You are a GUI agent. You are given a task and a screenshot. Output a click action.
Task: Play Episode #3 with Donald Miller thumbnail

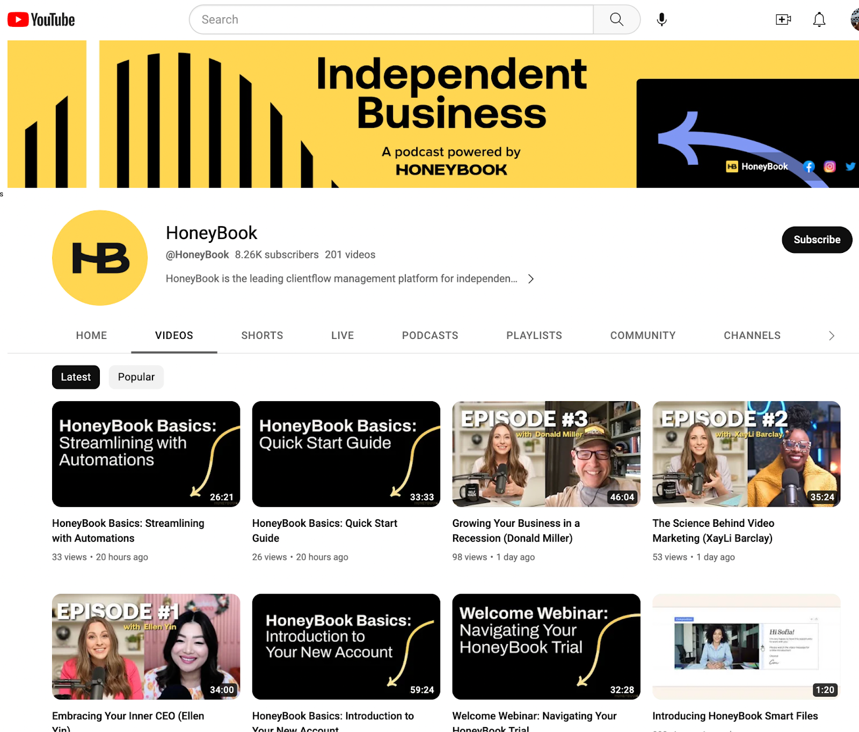[547, 454]
